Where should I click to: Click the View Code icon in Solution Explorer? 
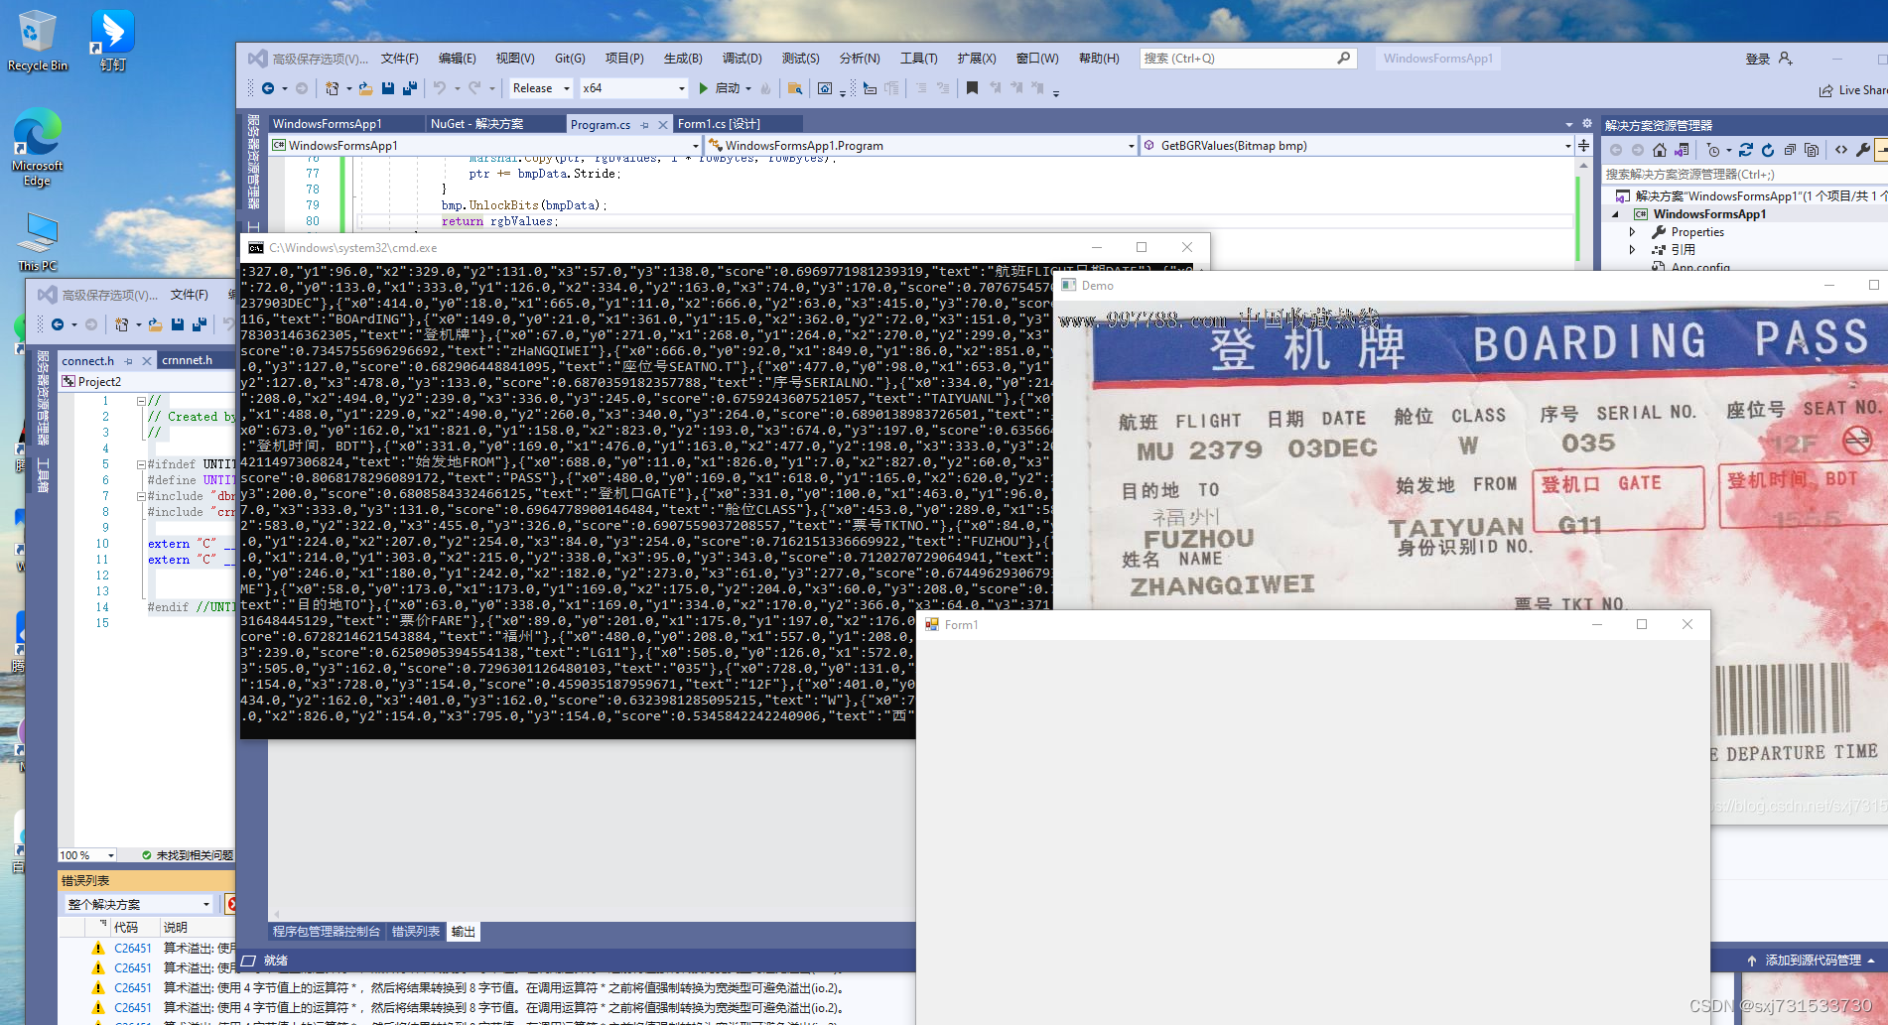(x=1841, y=150)
